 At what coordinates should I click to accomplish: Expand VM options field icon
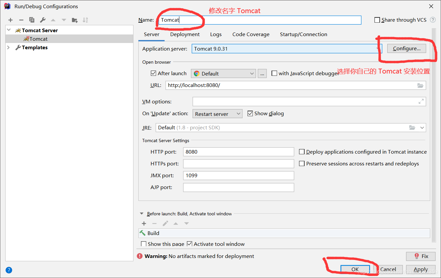(x=421, y=102)
